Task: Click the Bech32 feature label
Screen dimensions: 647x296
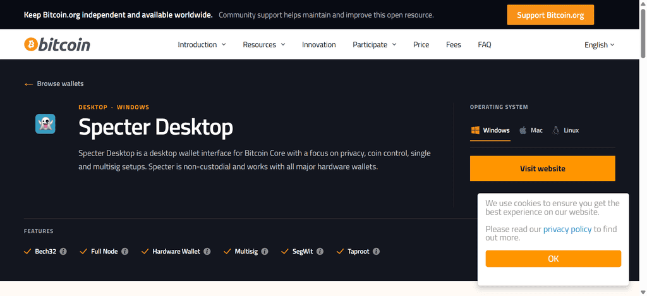Action: pyautogui.click(x=45, y=252)
